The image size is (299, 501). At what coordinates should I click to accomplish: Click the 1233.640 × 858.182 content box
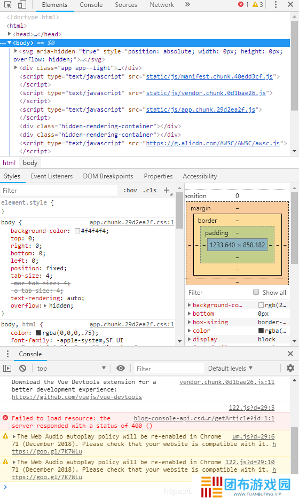[237, 245]
